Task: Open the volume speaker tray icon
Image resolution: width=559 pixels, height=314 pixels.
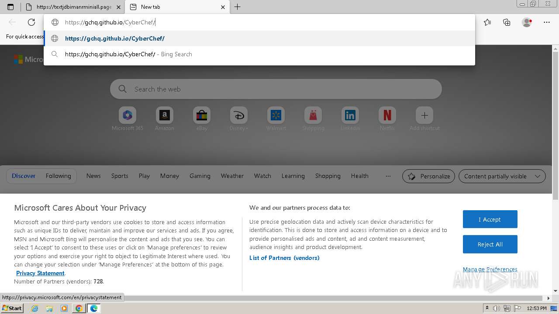Action: coord(497,308)
